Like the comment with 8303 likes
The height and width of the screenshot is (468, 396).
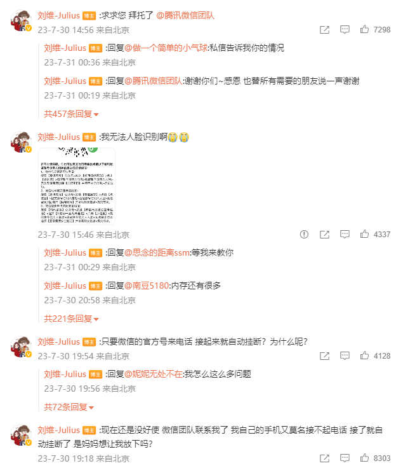364,458
